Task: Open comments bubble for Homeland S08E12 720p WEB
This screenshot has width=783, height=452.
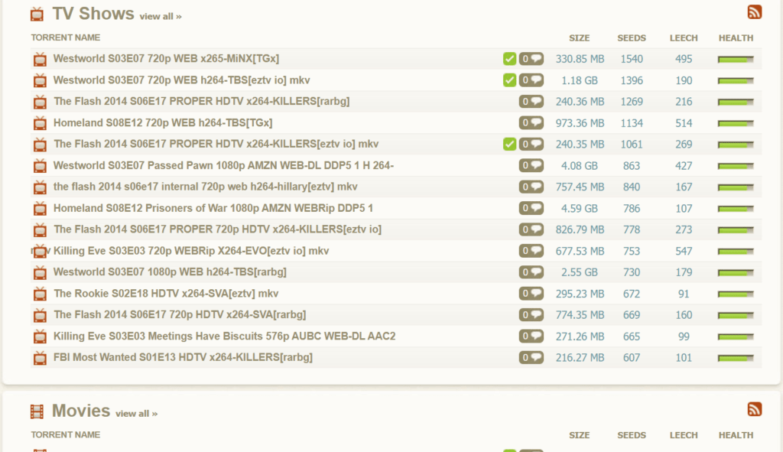Action: click(x=531, y=123)
